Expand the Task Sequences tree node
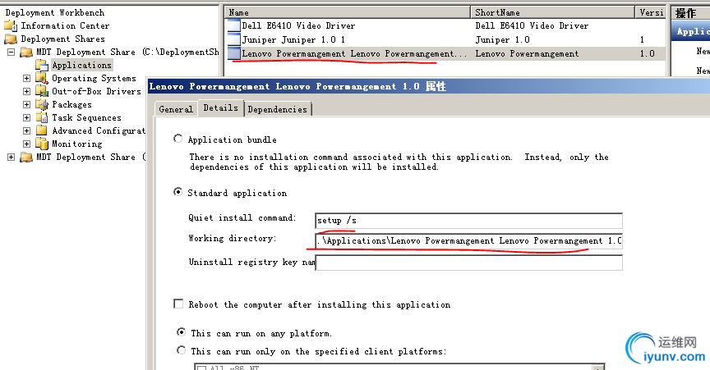The height and width of the screenshot is (370, 710). pyautogui.click(x=27, y=117)
